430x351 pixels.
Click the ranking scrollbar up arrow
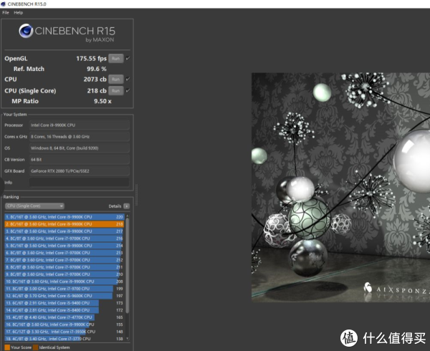tap(128, 216)
